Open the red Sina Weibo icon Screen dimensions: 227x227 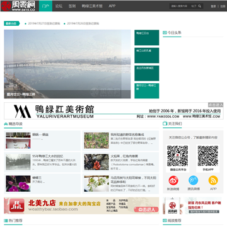click(x=173, y=180)
